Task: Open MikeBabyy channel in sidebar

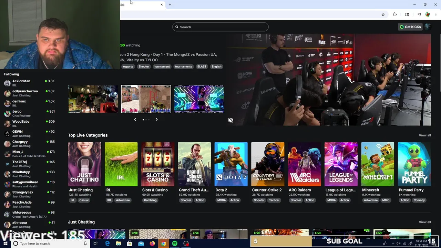Action: pos(29,174)
